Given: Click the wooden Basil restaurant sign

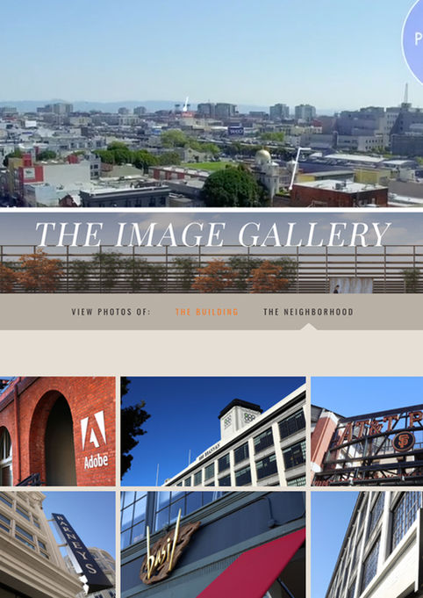Looking at the screenshot, I should pyautogui.click(x=168, y=549).
